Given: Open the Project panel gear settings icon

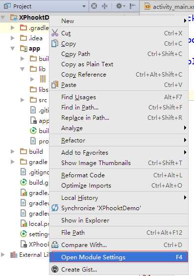Looking at the screenshot, I should pos(120,6).
